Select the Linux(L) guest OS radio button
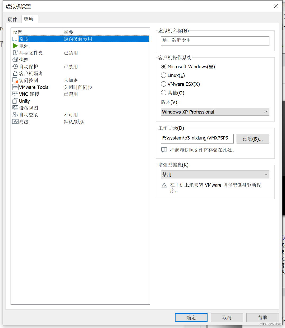285x328 pixels. pyautogui.click(x=164, y=75)
